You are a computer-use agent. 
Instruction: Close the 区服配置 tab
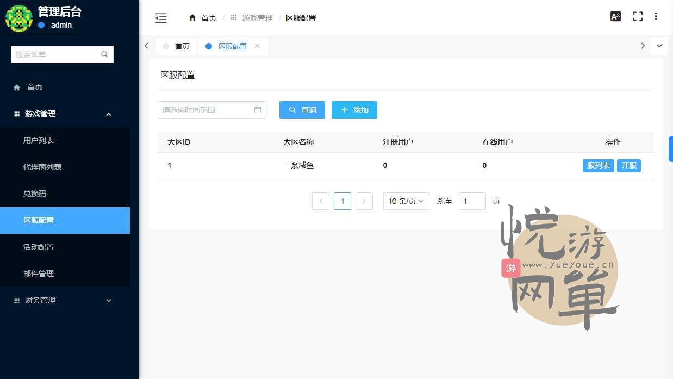click(x=257, y=46)
